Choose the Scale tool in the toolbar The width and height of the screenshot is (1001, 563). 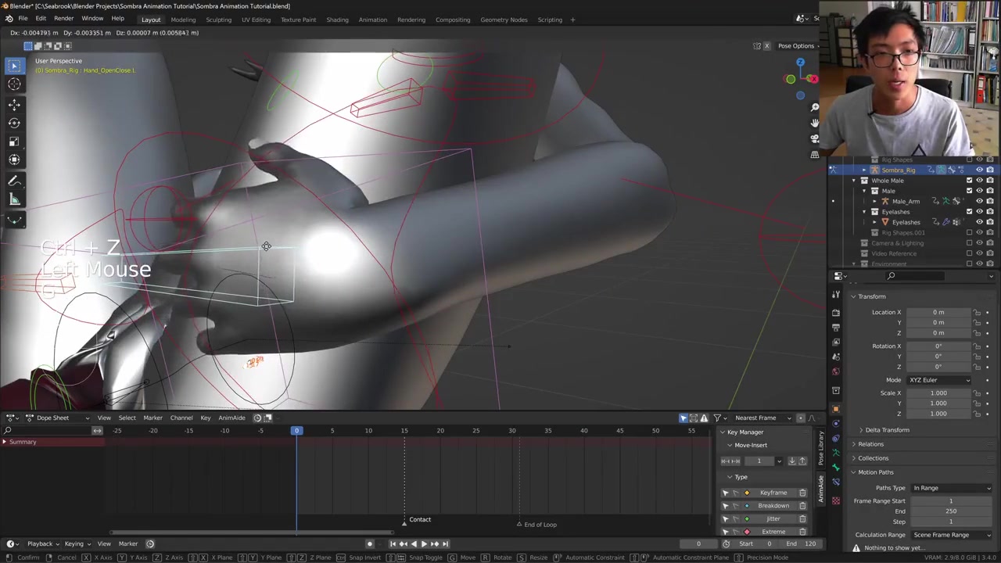tap(14, 142)
